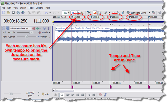The height and width of the screenshot is (103, 168).
Task: Click the Open folder icon in toolbar
Action: [x=8, y=12]
